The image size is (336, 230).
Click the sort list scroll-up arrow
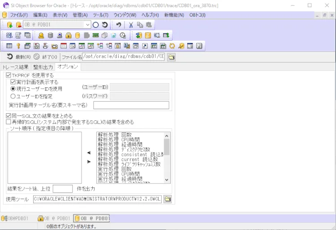pos(167,136)
